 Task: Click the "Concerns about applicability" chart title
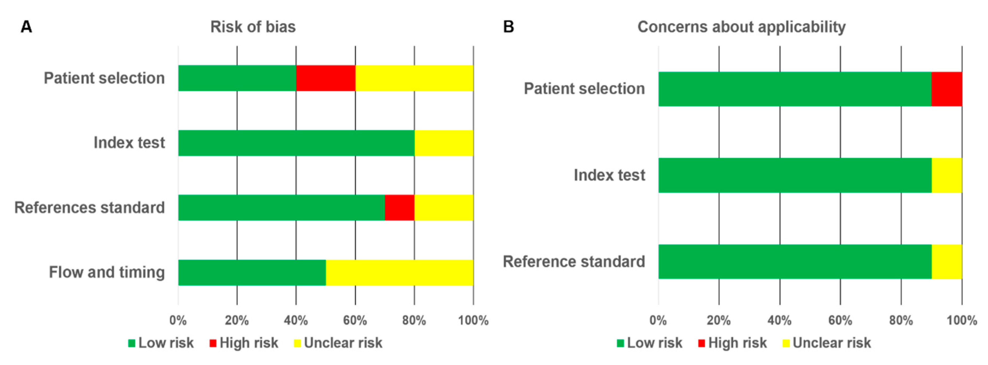point(741,27)
